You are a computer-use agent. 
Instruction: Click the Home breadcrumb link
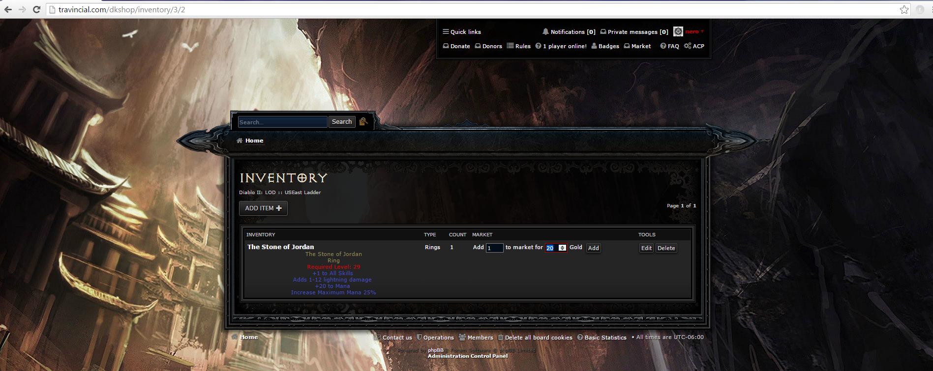[x=254, y=141]
